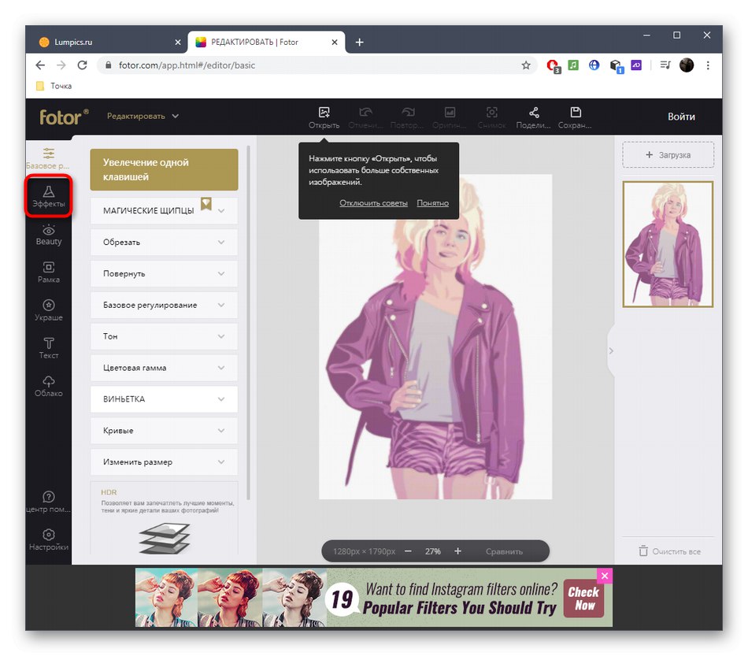The height and width of the screenshot is (656, 748).
Task: Click Очистить все (Clear all)
Action: 670,551
